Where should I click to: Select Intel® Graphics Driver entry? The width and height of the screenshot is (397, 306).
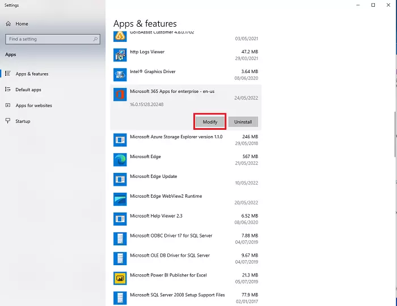pos(153,71)
